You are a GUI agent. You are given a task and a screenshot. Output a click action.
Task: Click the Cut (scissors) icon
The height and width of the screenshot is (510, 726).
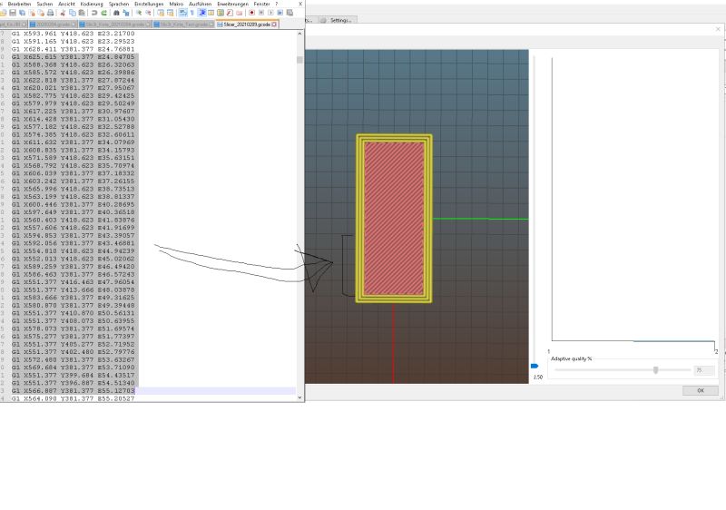pyautogui.click(x=63, y=13)
